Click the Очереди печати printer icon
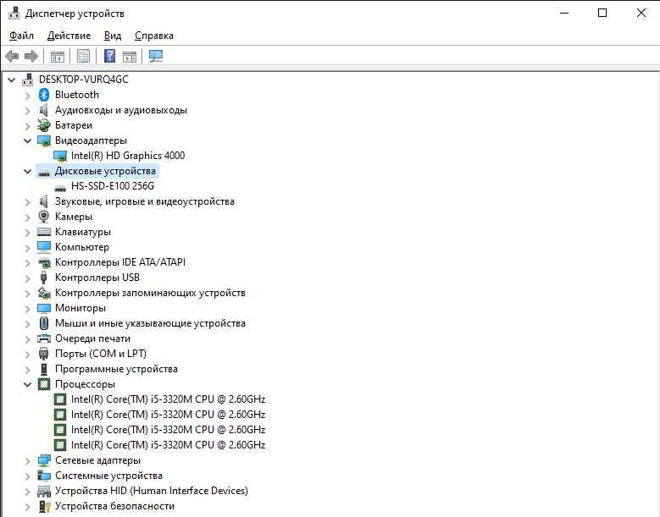660x517 pixels. [x=44, y=338]
